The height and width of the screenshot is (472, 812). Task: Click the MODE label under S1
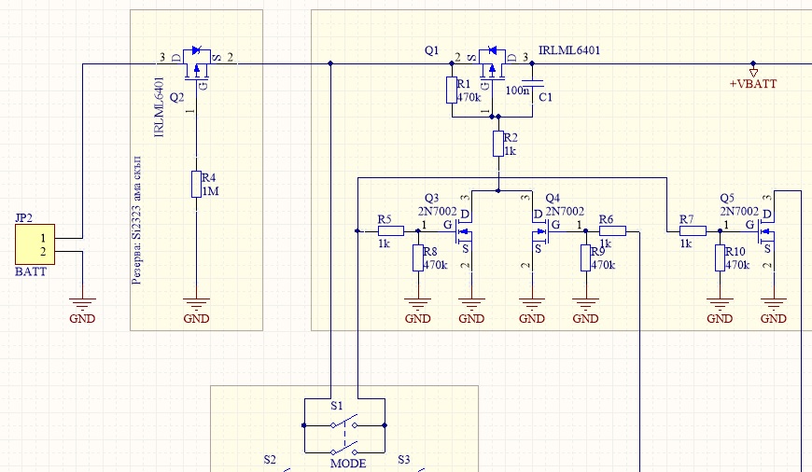(x=348, y=464)
